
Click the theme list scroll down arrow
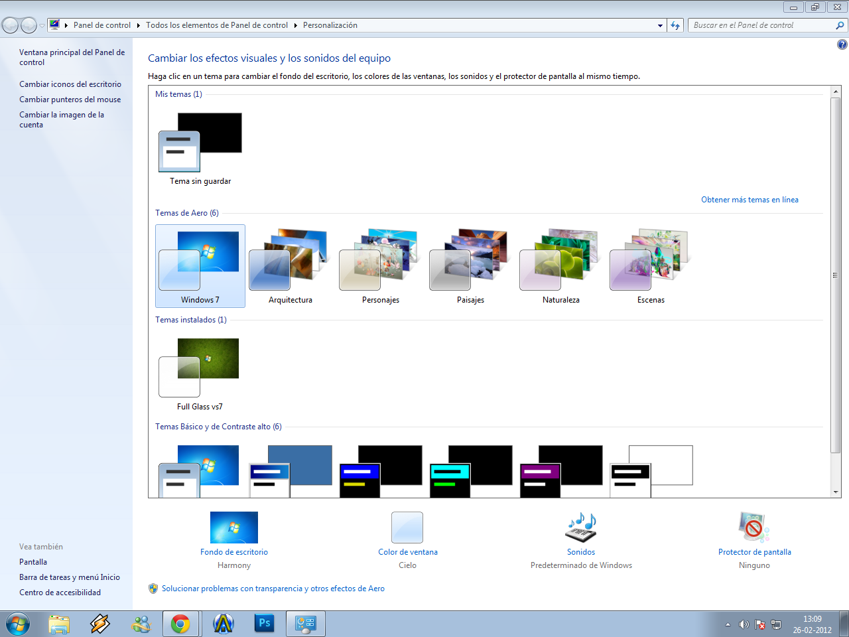tap(836, 492)
